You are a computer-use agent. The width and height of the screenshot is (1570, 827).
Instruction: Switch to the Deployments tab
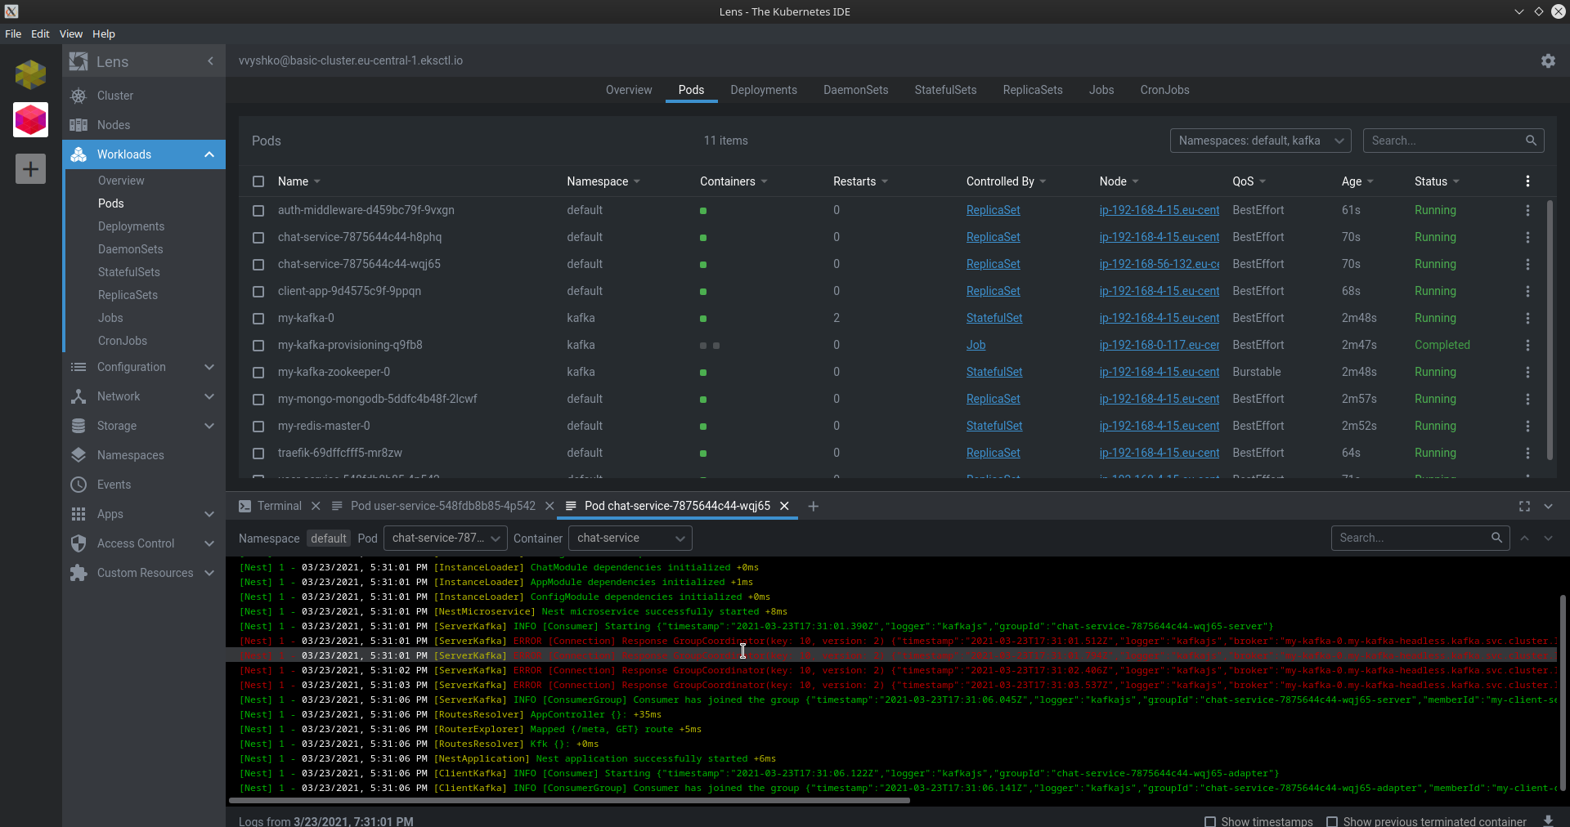[764, 90]
